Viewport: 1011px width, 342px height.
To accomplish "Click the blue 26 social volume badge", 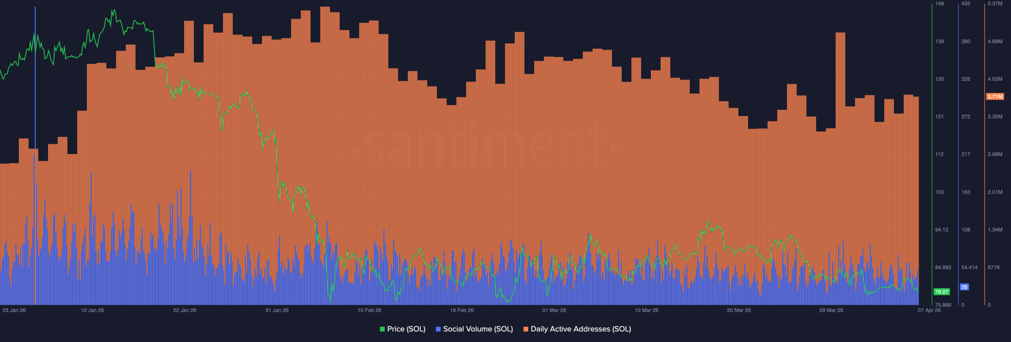I will [964, 287].
